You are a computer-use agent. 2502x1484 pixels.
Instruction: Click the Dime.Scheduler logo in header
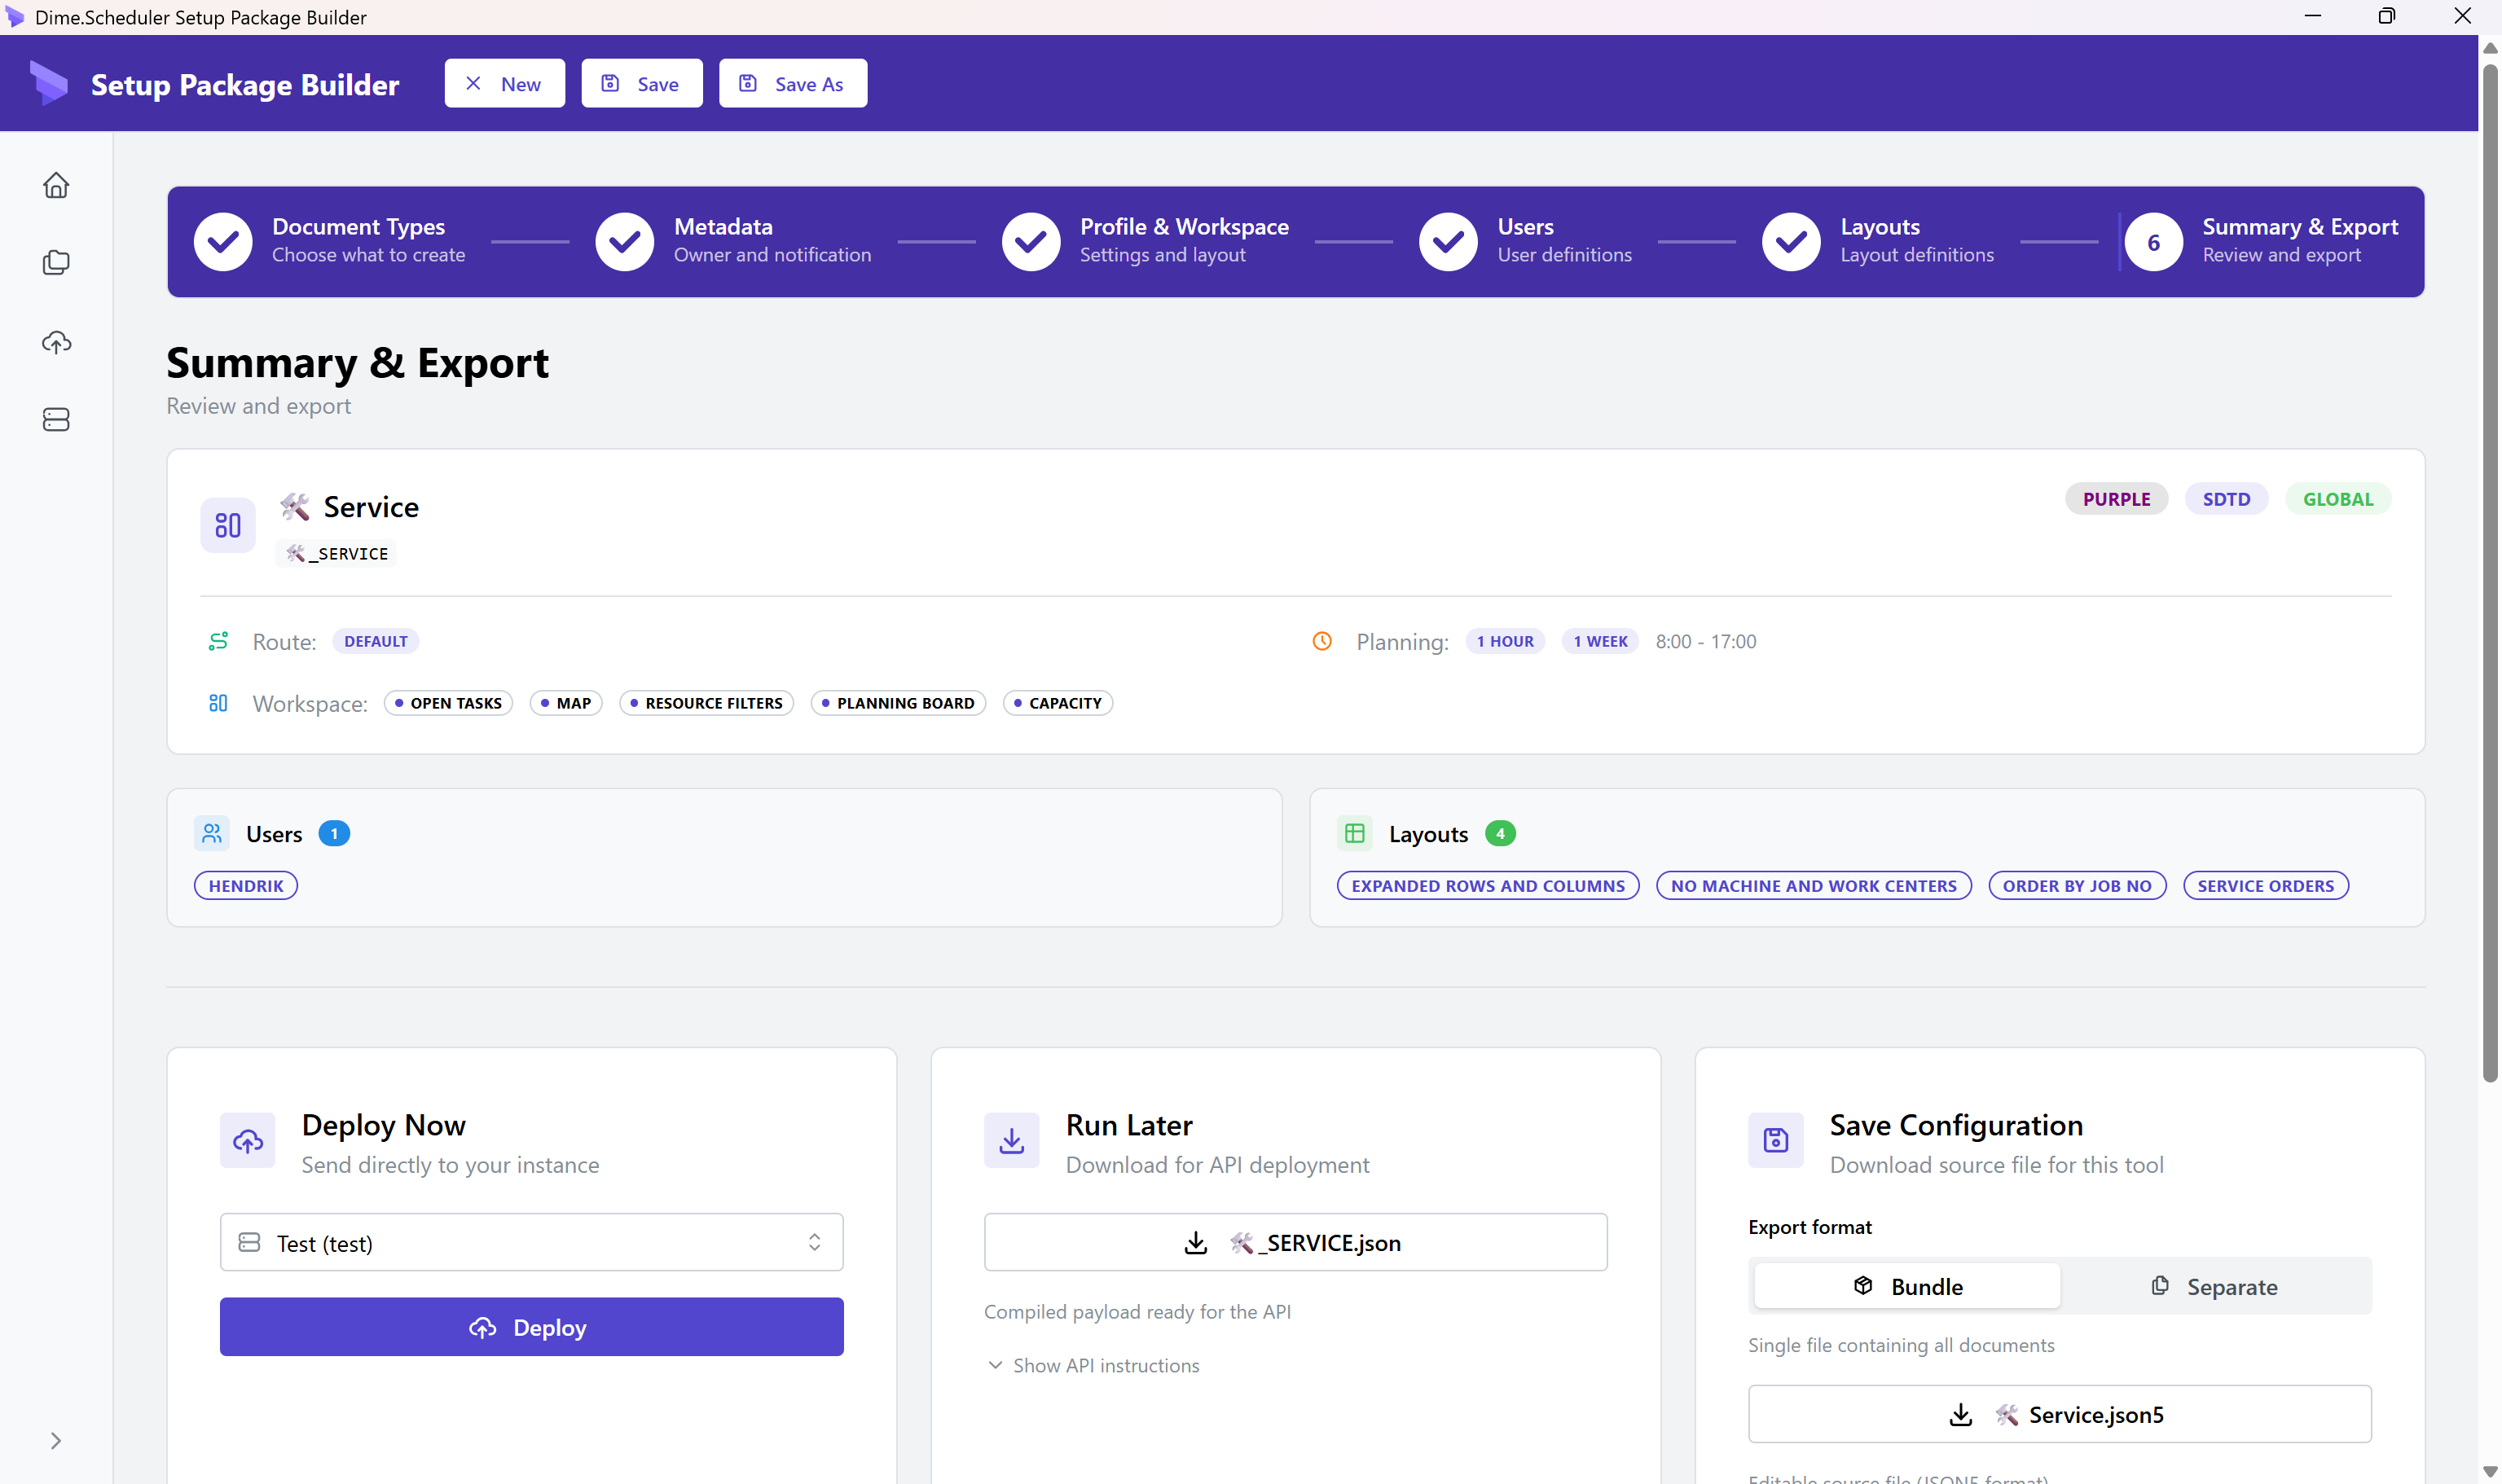(x=48, y=84)
